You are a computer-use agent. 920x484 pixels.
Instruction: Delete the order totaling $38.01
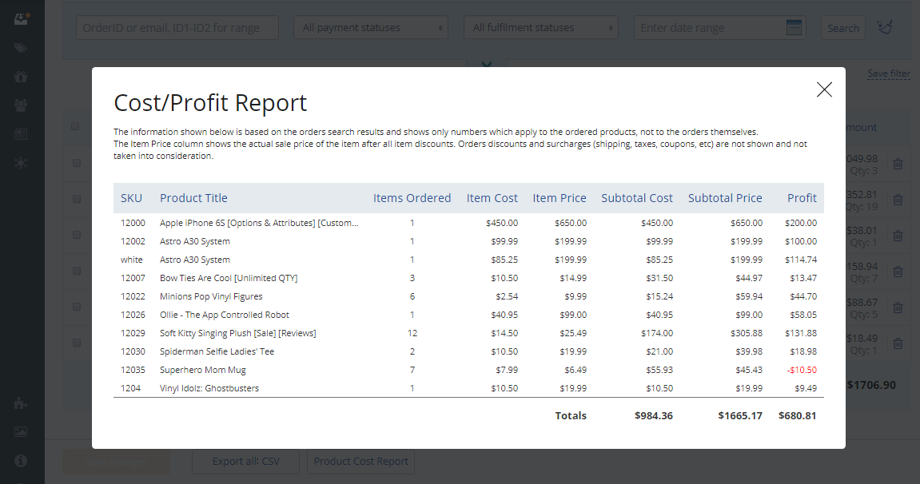[x=898, y=236]
